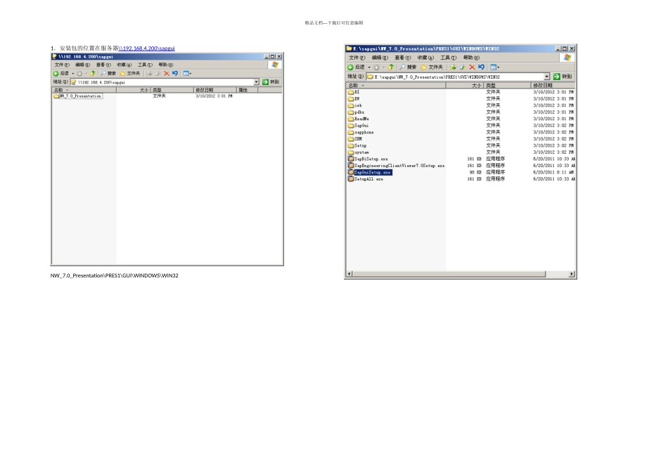668x472 pixels.
Task: Select the SEM folder
Action: 355,139
